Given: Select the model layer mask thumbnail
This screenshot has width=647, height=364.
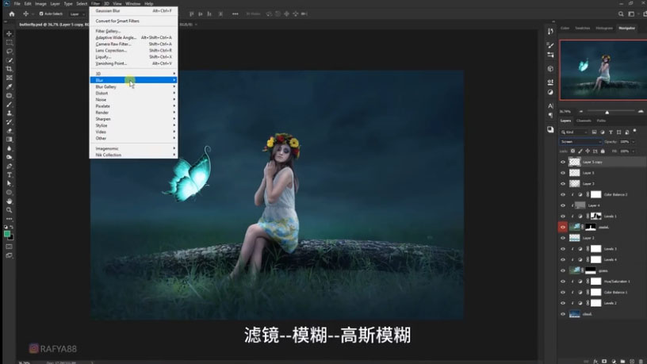Looking at the screenshot, I should pyautogui.click(x=591, y=227).
